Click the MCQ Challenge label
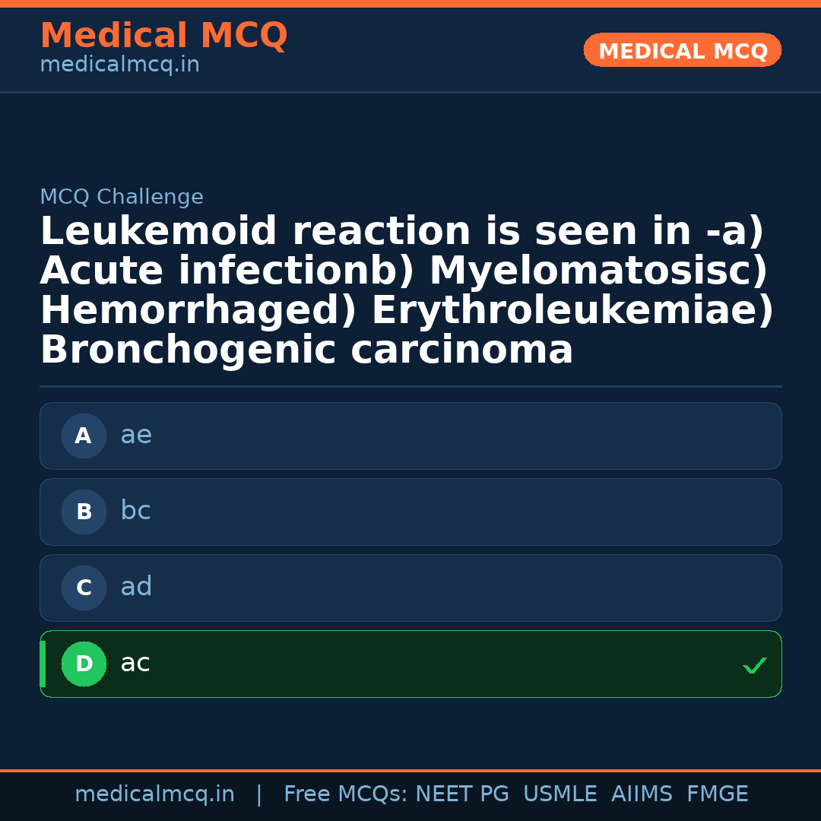 (122, 198)
